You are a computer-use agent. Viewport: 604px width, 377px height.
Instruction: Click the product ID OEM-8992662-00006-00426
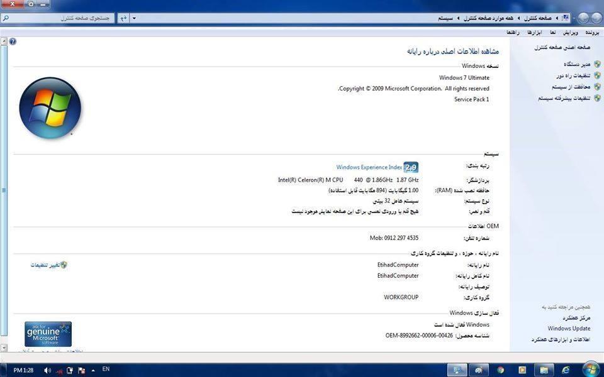pos(419,336)
